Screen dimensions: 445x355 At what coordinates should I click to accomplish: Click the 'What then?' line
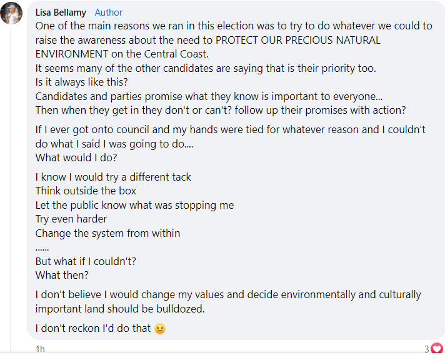62,275
